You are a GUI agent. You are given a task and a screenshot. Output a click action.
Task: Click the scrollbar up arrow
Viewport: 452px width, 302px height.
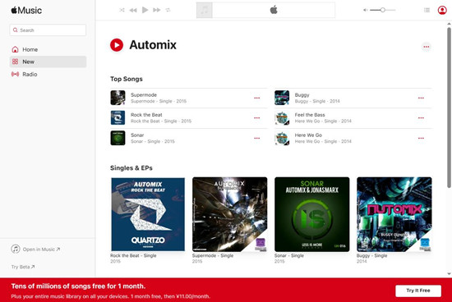[x=449, y=24]
